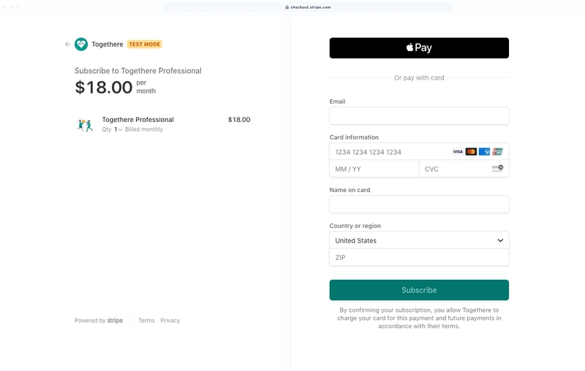Click the card number field
The width and height of the screenshot is (585, 371).
(388, 152)
